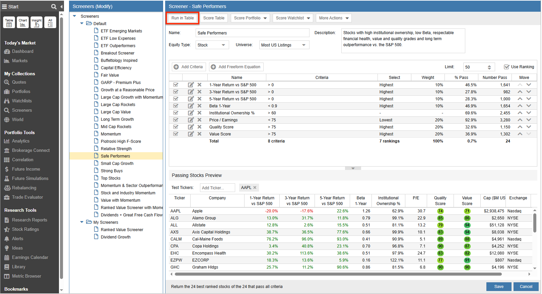Open Brokerage Connect tool
Viewport: 542px width, 294px height.
click(x=31, y=151)
